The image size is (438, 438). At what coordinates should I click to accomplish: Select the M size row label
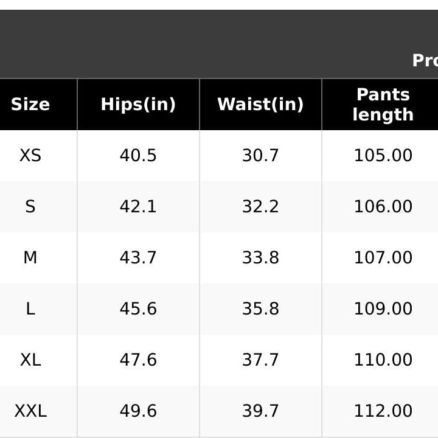[30, 257]
